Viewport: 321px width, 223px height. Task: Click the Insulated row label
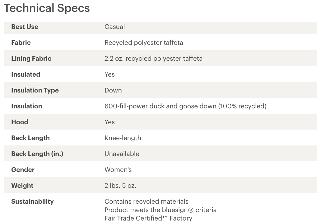coord(26,74)
